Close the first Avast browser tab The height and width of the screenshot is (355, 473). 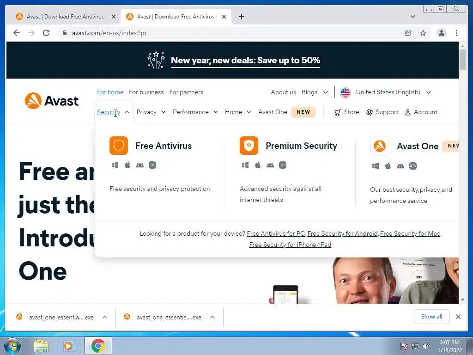point(114,17)
